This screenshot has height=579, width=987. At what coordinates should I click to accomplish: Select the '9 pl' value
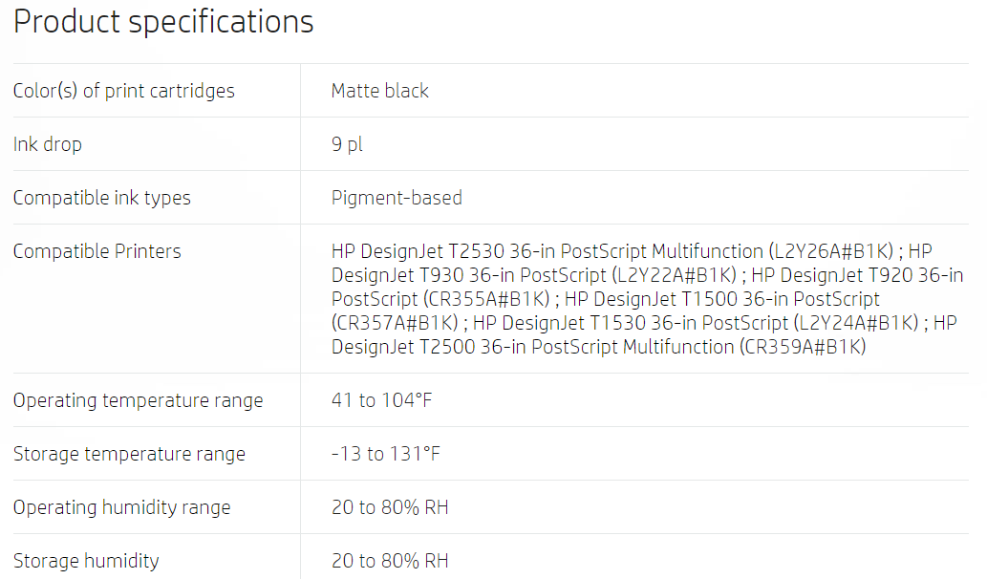pyautogui.click(x=347, y=144)
